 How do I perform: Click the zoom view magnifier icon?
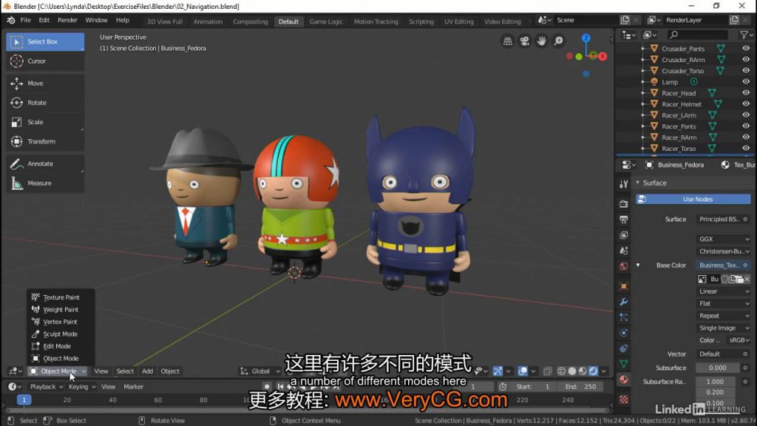[x=558, y=41]
